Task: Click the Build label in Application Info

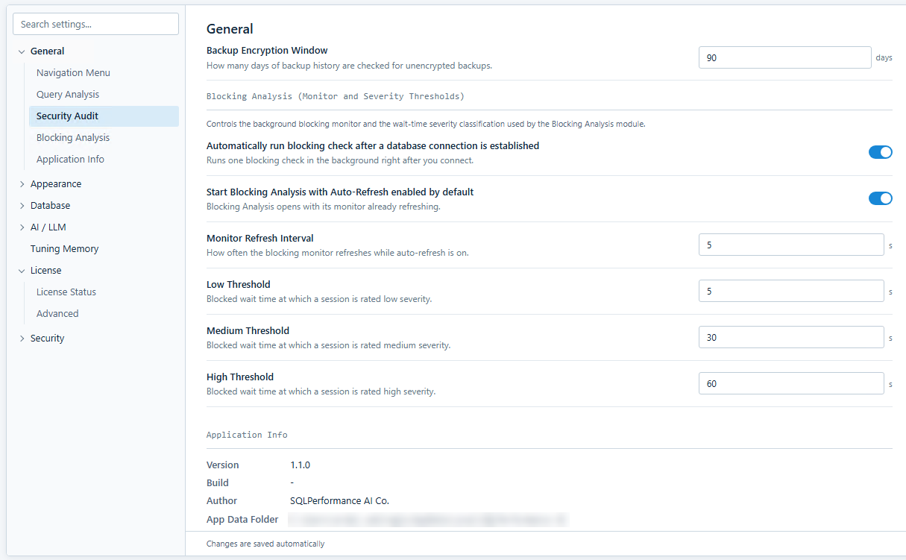Action: (218, 483)
